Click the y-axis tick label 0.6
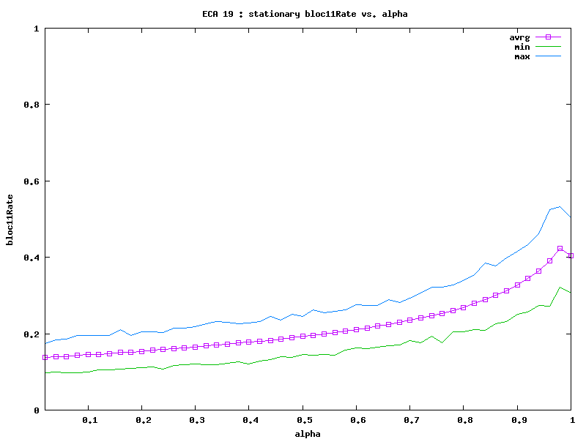This screenshot has height=439, width=586. (x=31, y=181)
